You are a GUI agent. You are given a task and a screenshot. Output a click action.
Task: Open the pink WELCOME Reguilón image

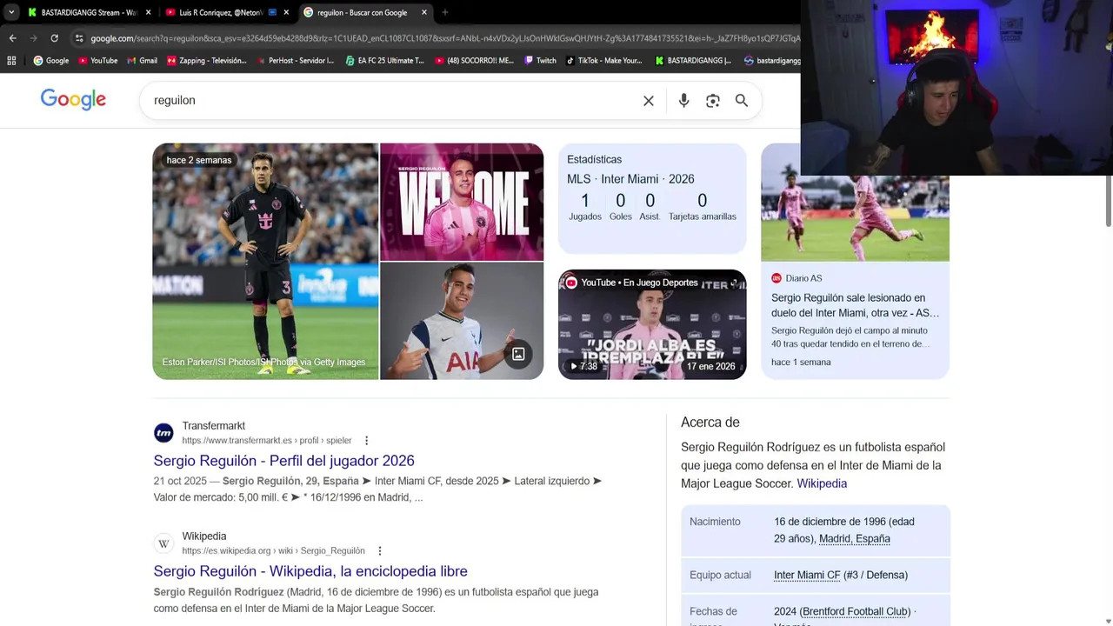[x=462, y=202]
